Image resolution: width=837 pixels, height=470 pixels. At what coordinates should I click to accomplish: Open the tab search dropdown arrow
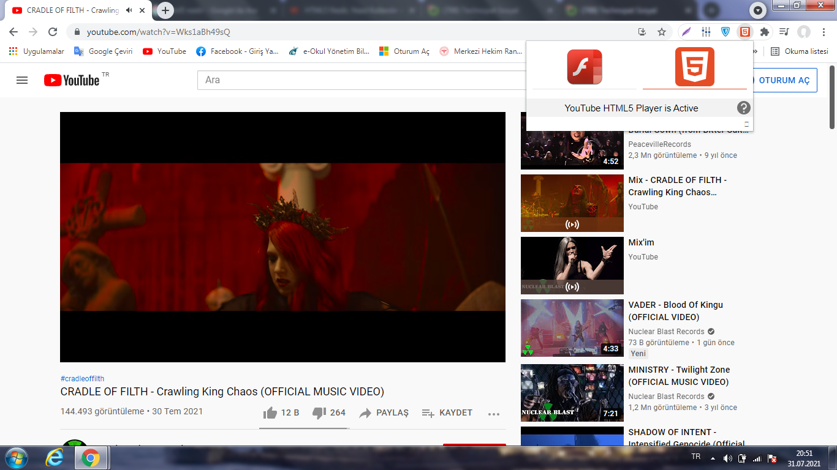pyautogui.click(x=759, y=10)
